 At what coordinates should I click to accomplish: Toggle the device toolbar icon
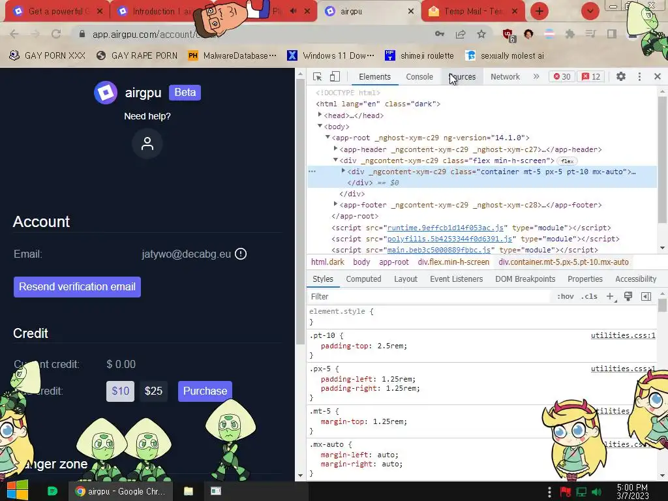[335, 77]
